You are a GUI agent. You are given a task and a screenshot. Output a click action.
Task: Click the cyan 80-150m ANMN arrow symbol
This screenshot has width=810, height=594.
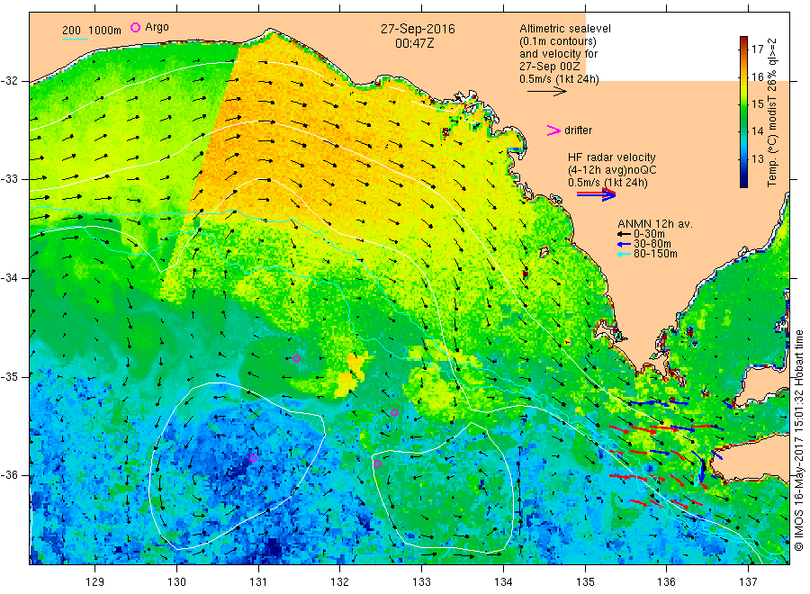click(x=624, y=254)
